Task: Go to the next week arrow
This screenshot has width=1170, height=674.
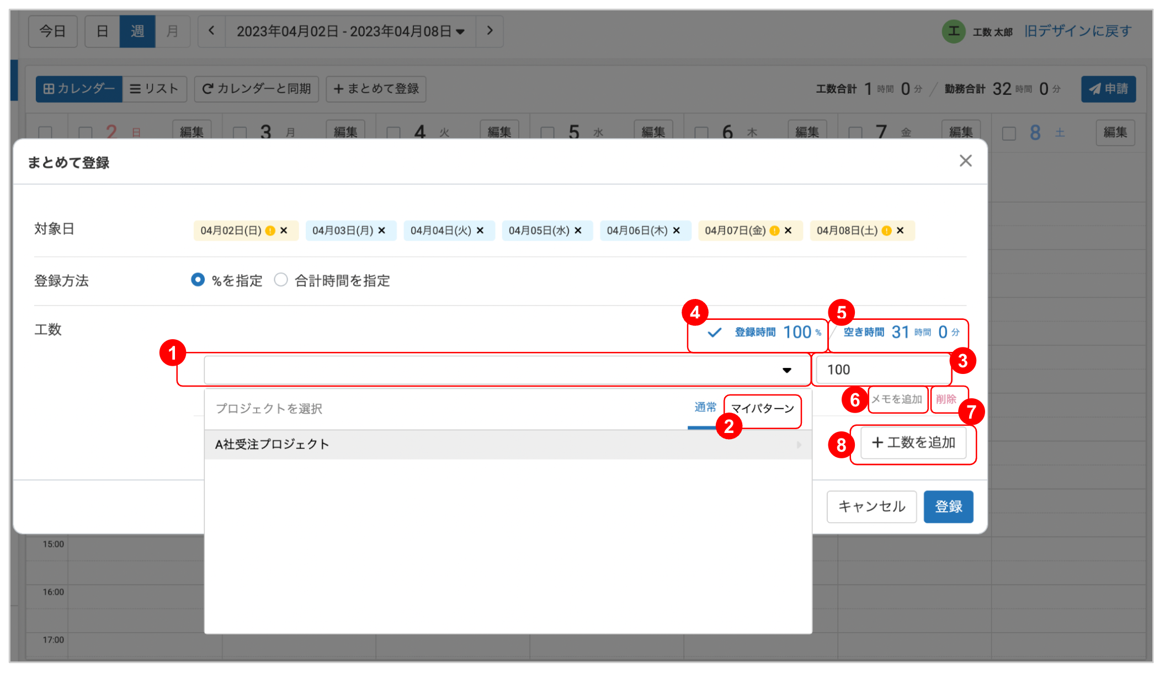Action: (x=490, y=31)
